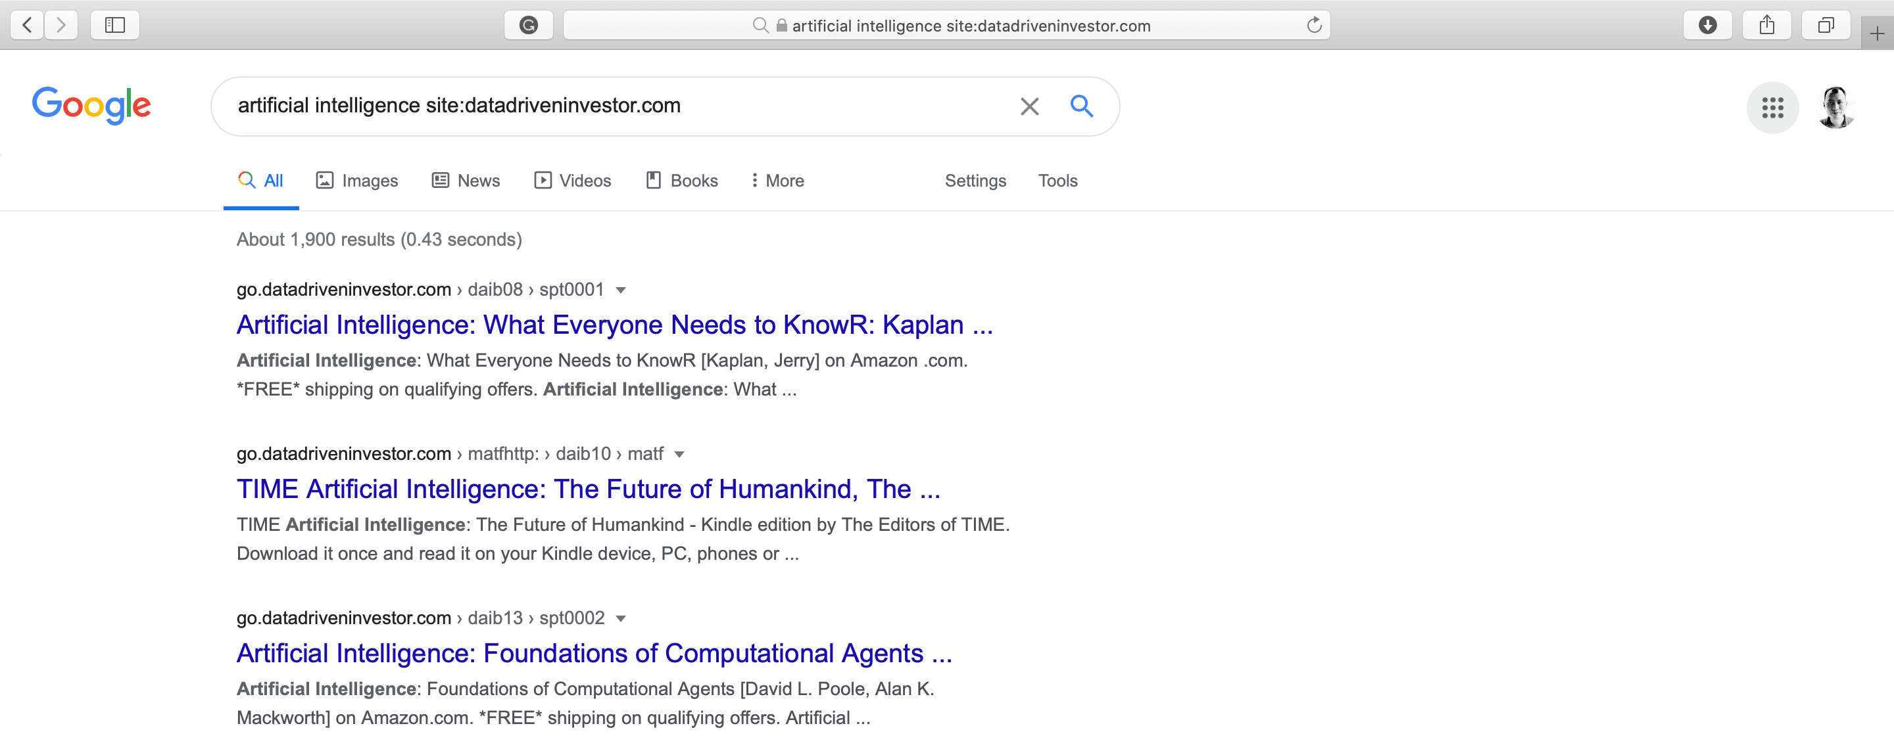Open the More search categories menu
Screen dimensions: 1894x749
pyautogui.click(x=777, y=181)
